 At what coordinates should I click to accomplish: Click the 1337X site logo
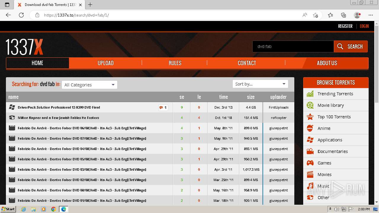tap(25, 47)
